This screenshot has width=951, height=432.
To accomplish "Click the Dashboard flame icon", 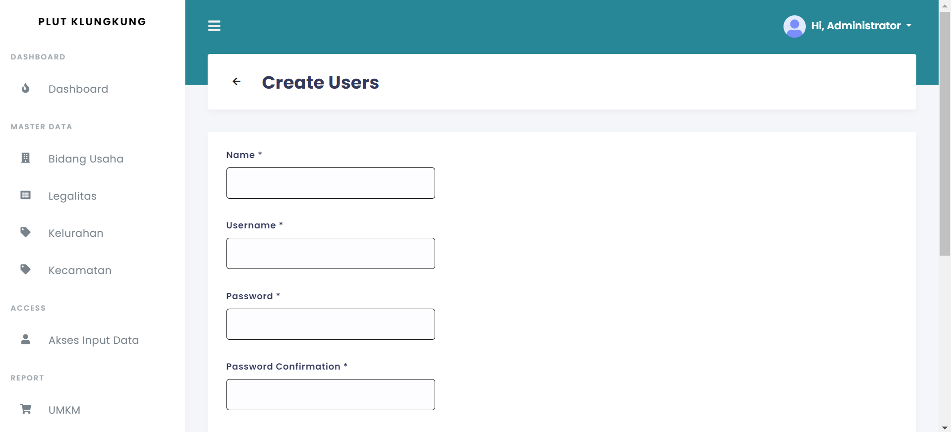I will click(25, 89).
